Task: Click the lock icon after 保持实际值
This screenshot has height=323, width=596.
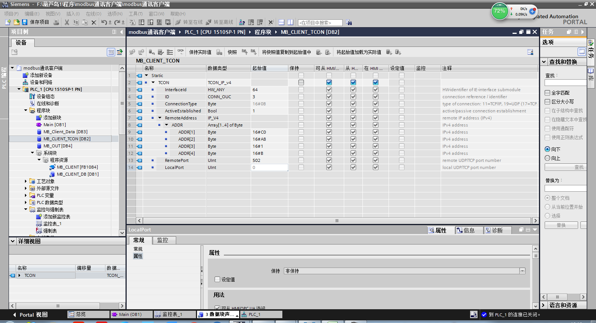Action: coord(219,52)
